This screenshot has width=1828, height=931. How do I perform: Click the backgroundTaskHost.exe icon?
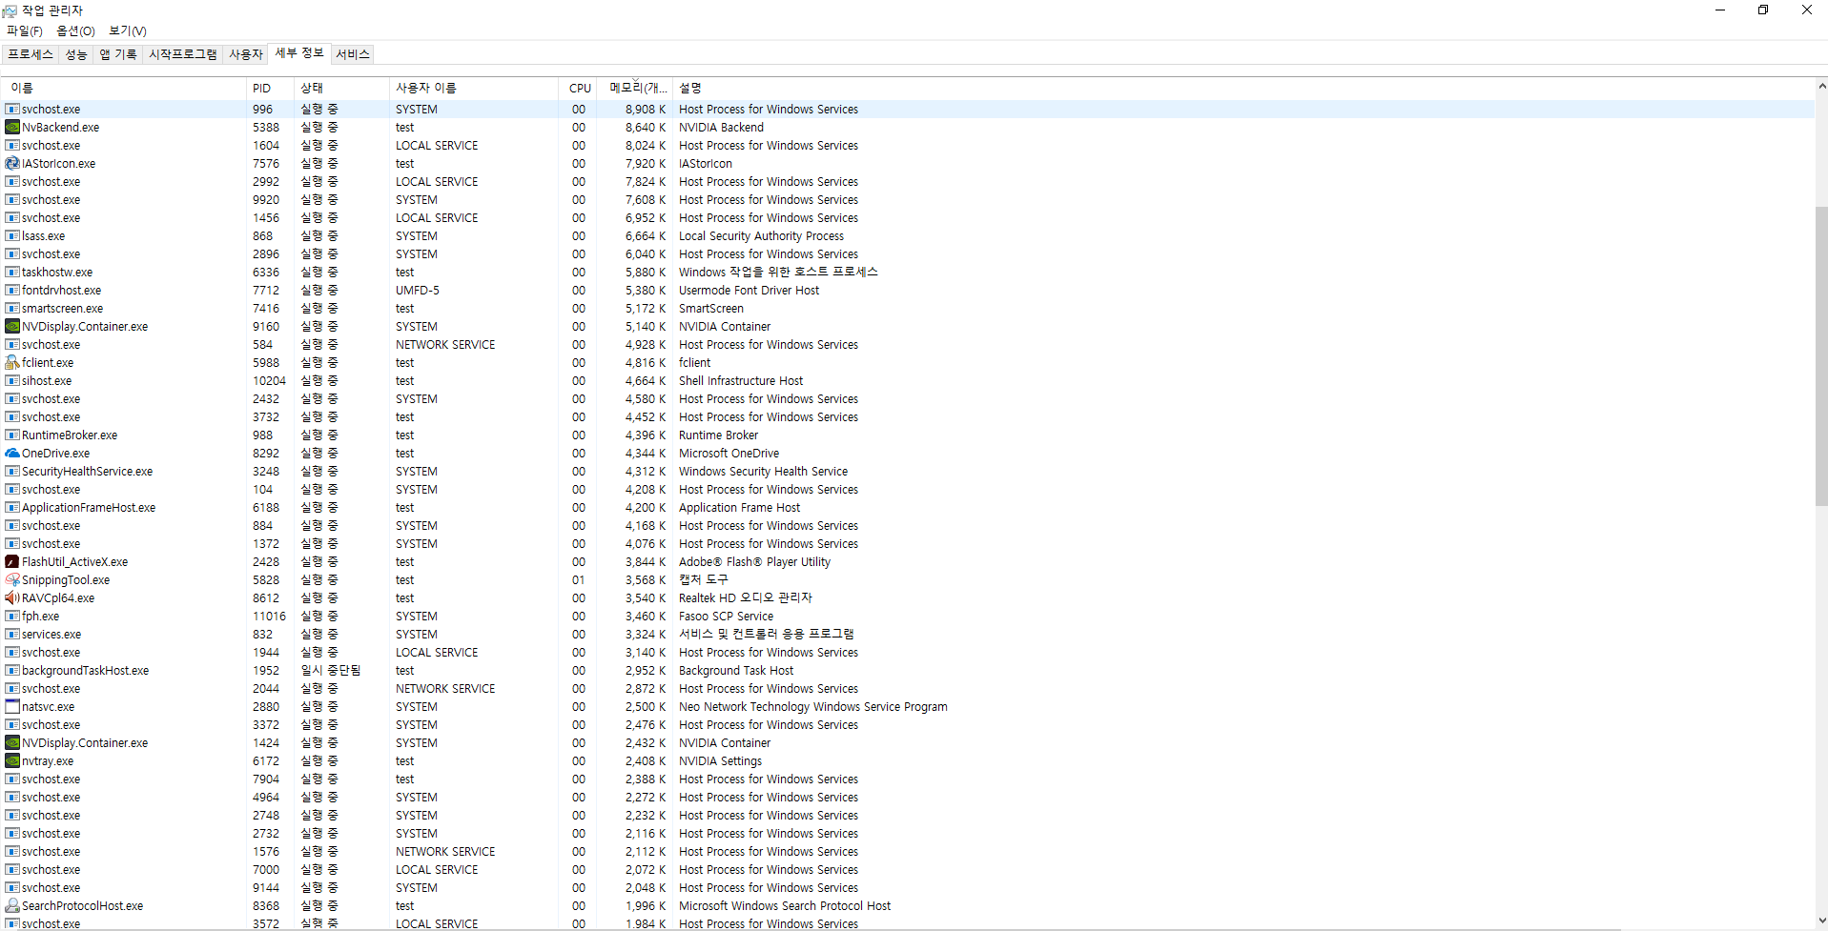pyautogui.click(x=12, y=671)
